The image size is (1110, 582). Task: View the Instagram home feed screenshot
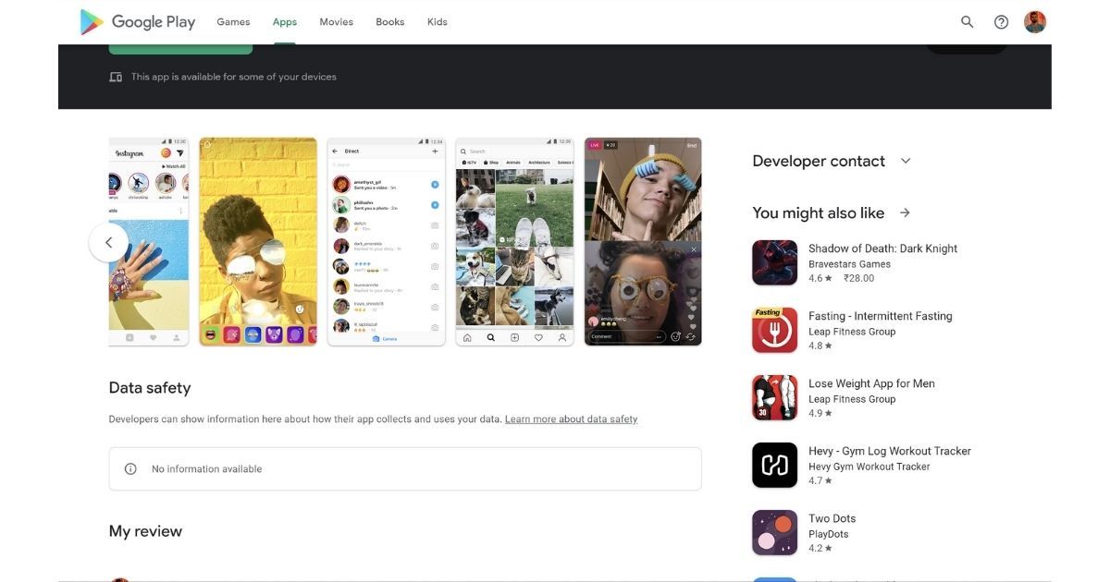pyautogui.click(x=149, y=242)
